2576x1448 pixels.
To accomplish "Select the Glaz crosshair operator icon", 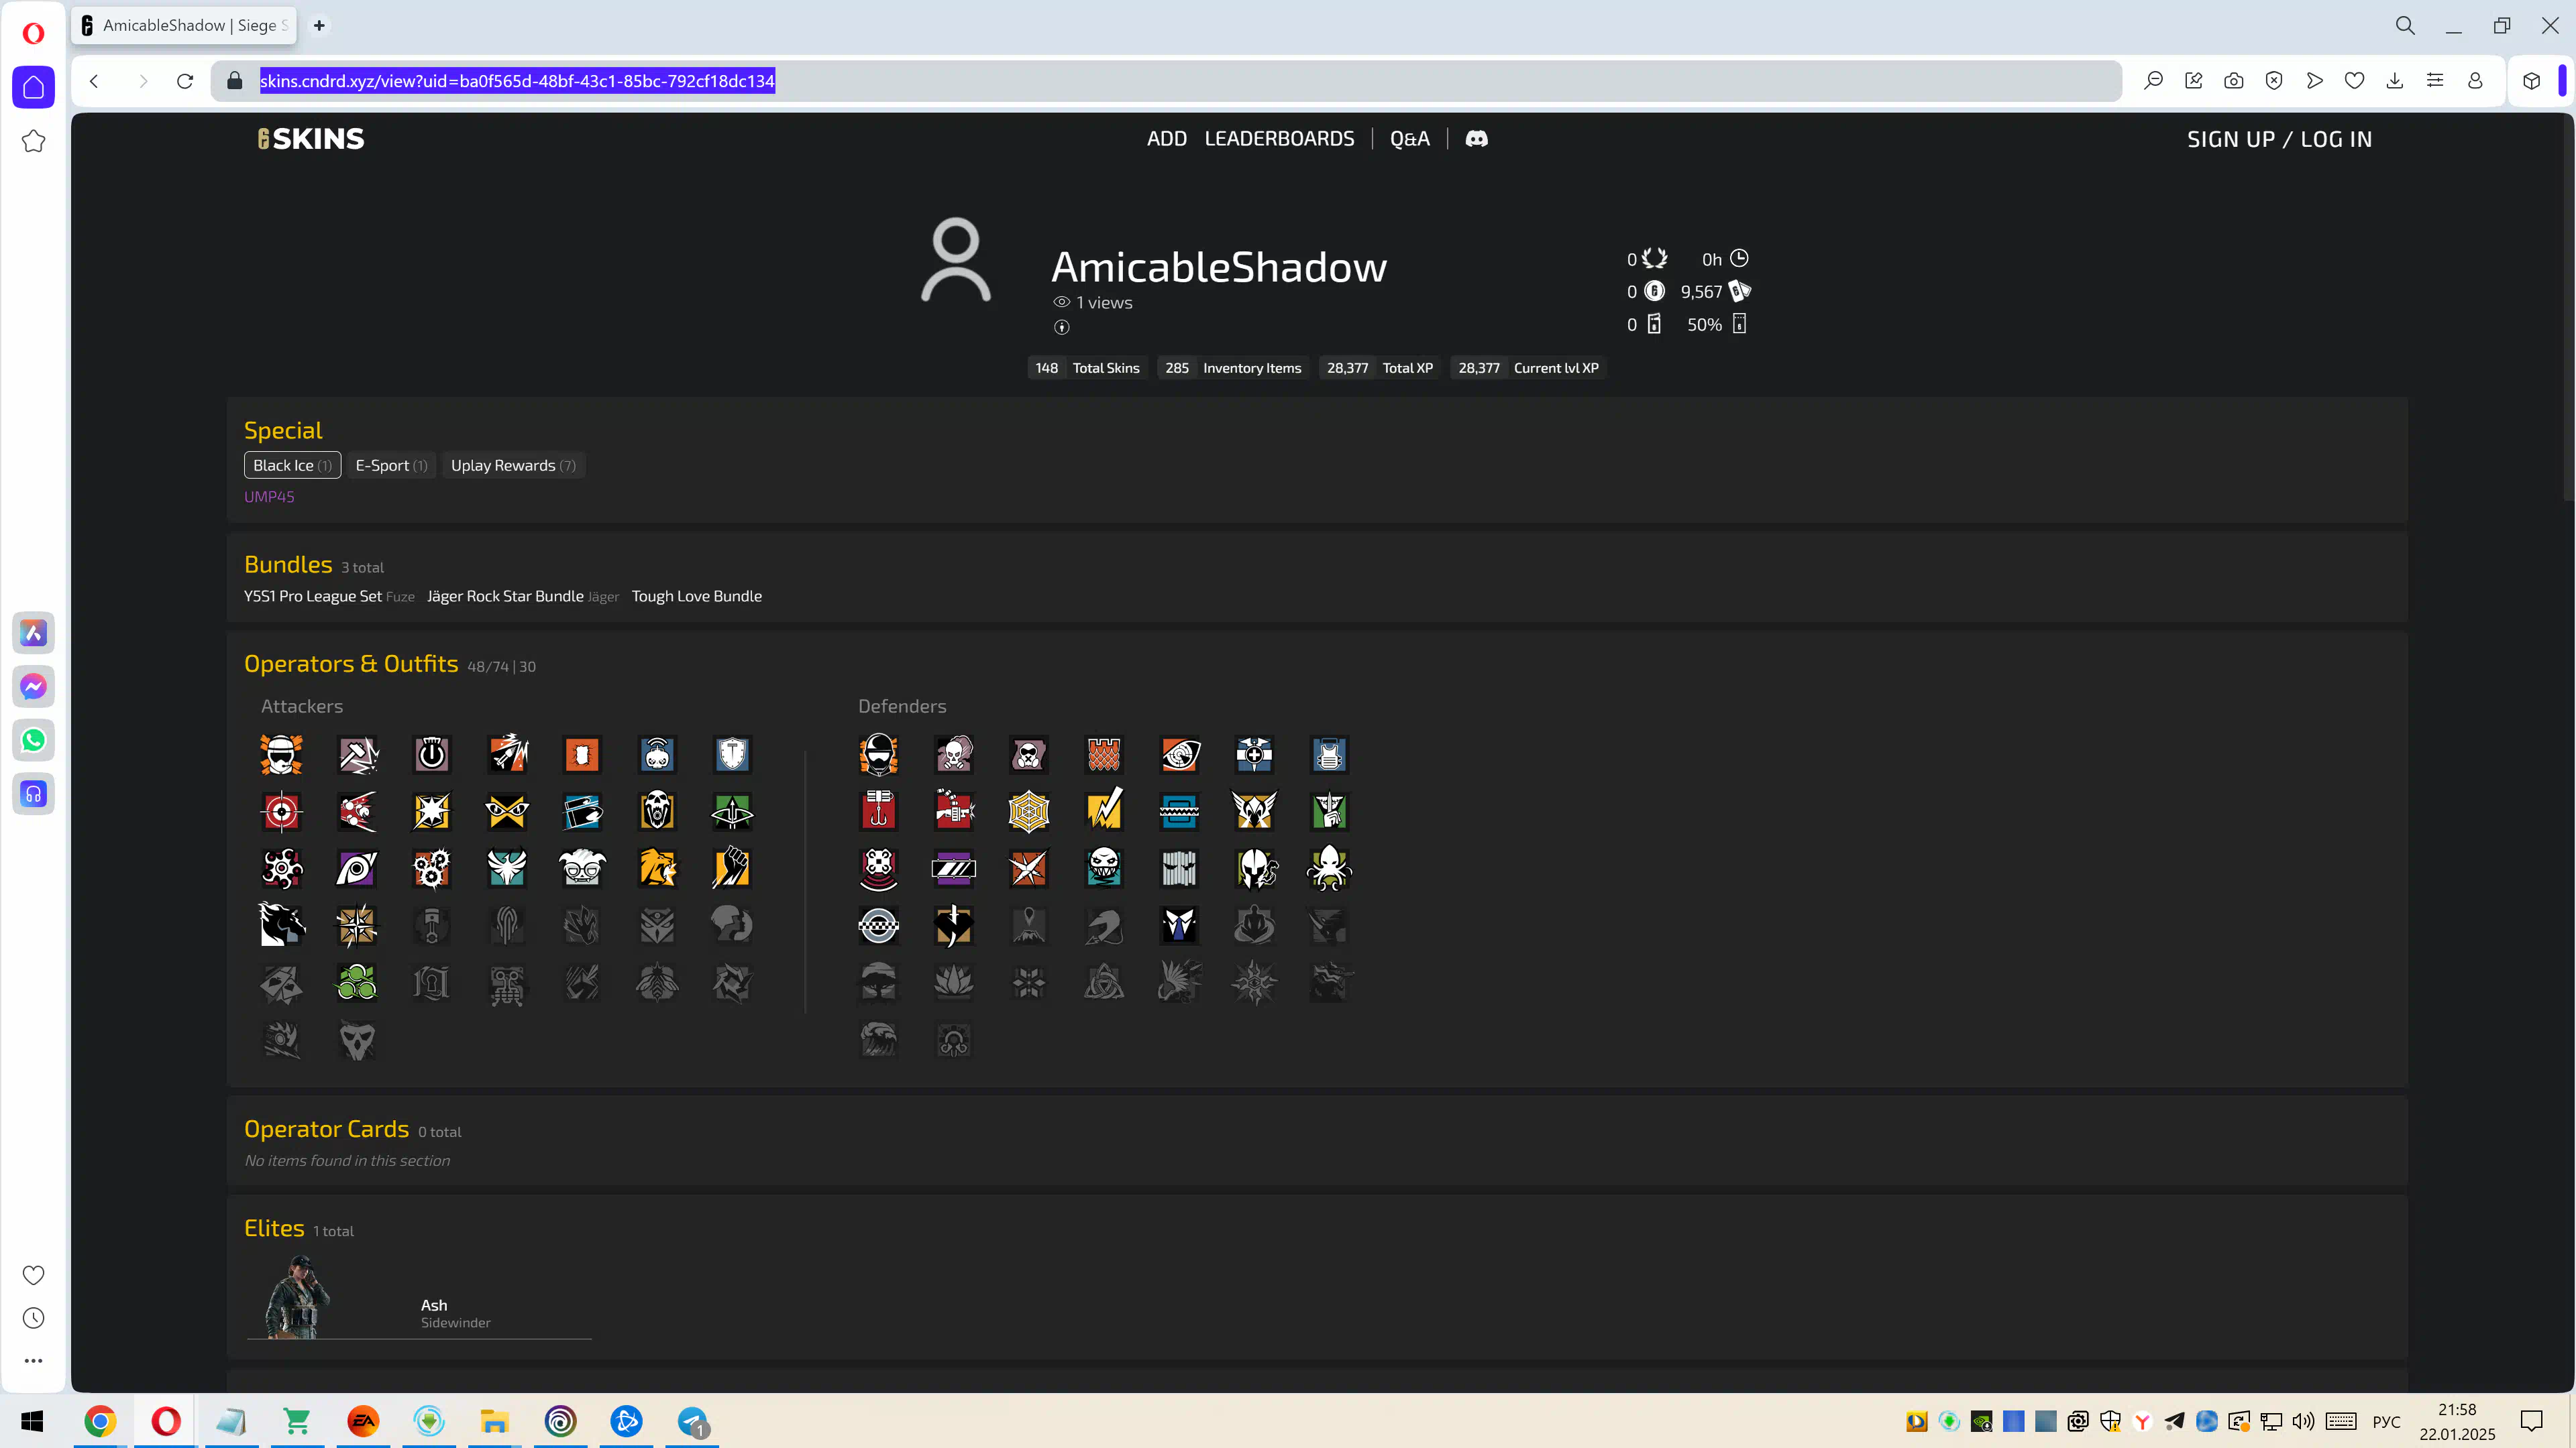I will pos(282,811).
